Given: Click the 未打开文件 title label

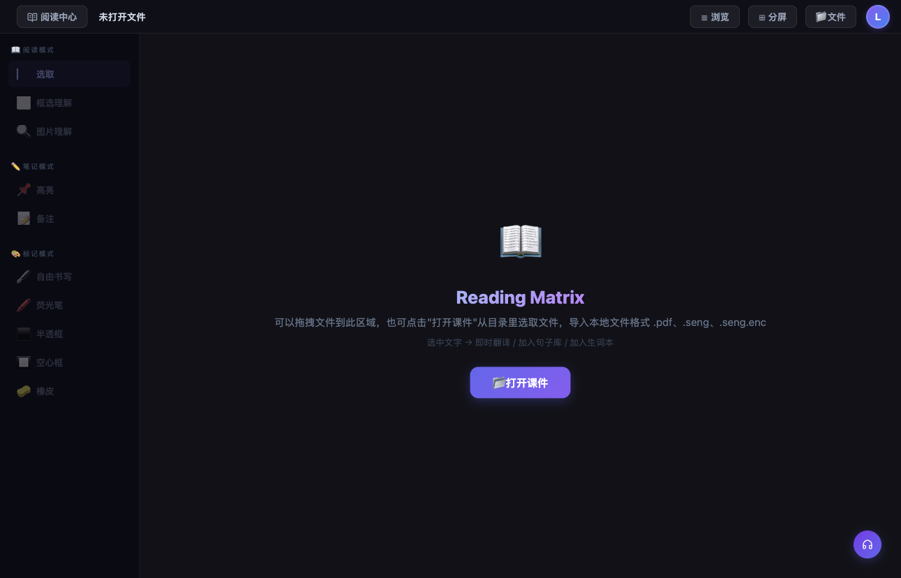Looking at the screenshot, I should (122, 17).
